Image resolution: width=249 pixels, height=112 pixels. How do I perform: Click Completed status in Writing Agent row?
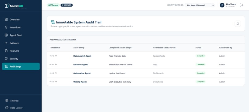pos(200,82)
